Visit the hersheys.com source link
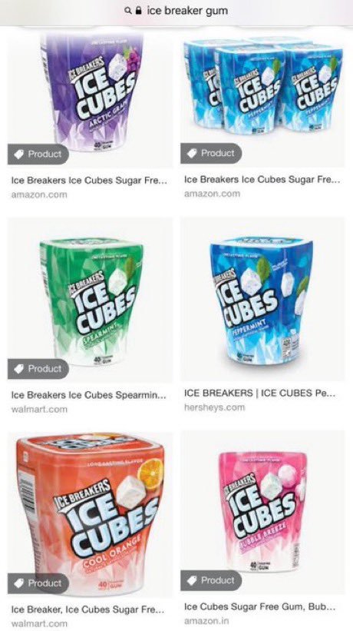 point(214,407)
